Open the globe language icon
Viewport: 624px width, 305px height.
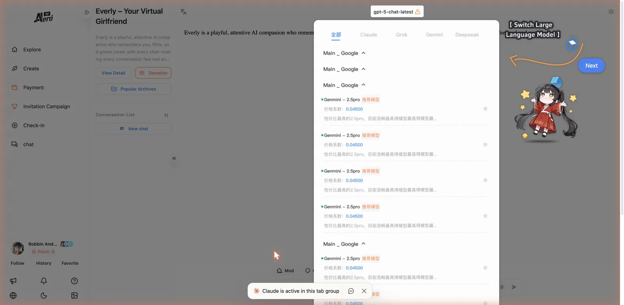[13, 296]
